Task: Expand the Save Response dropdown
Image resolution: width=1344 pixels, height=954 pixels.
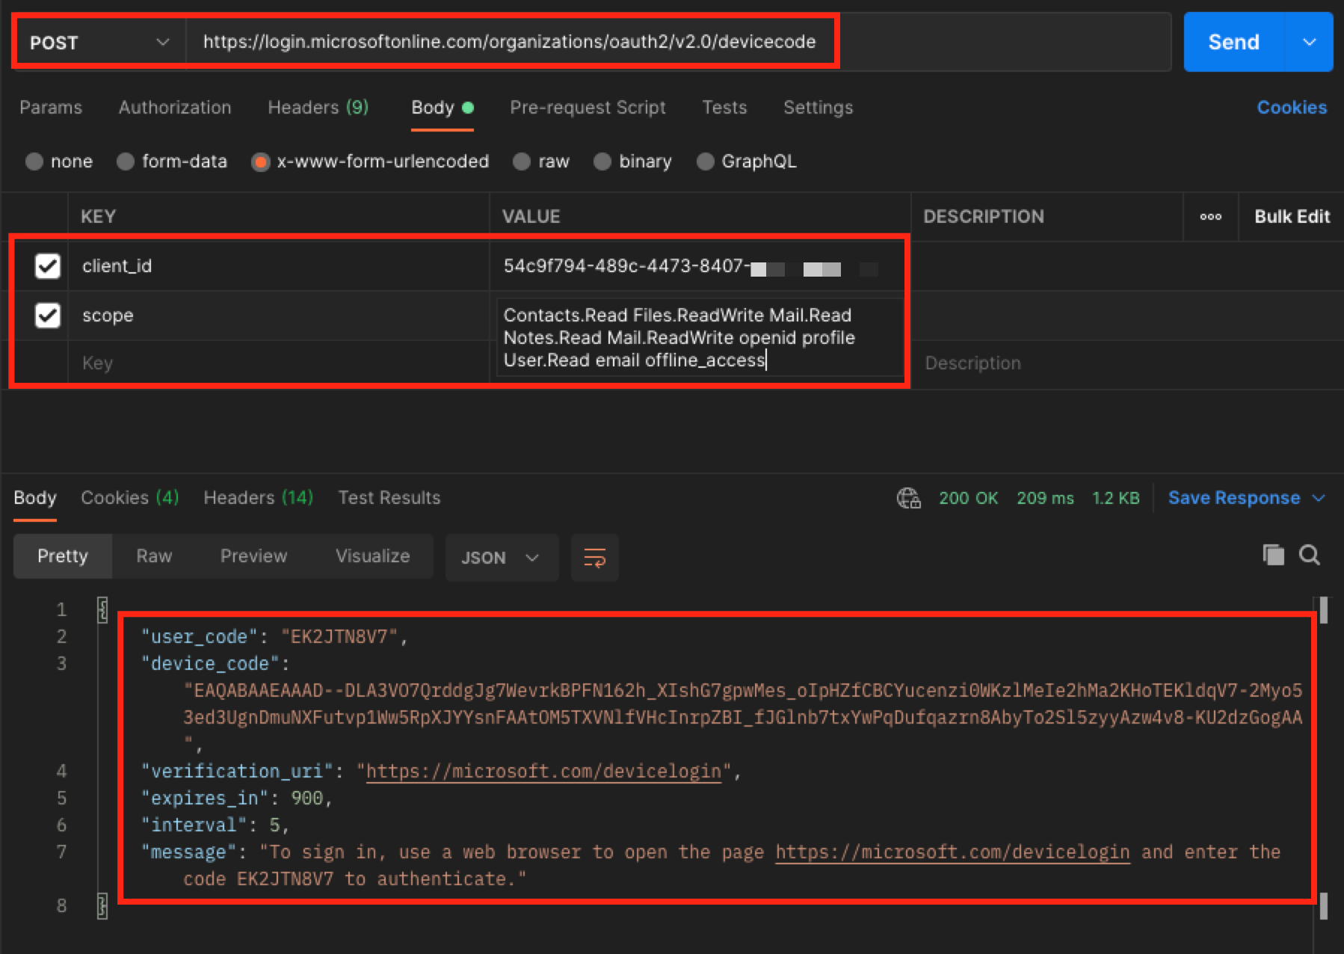Action: [1319, 498]
